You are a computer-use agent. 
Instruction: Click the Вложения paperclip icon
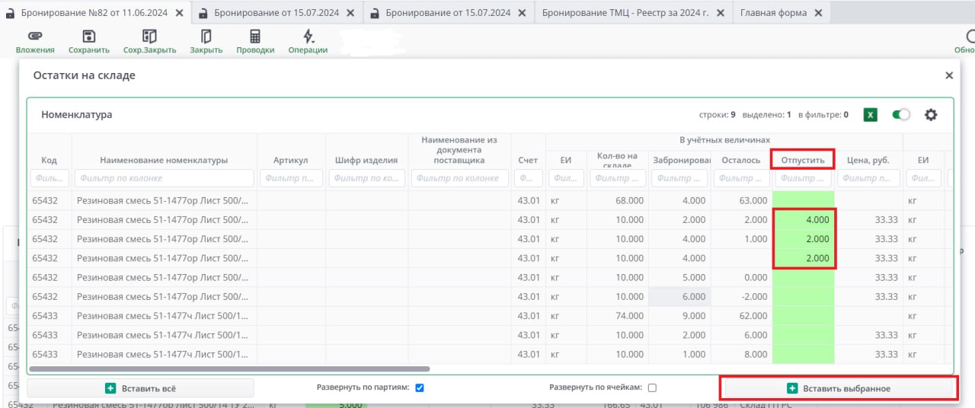(x=34, y=37)
